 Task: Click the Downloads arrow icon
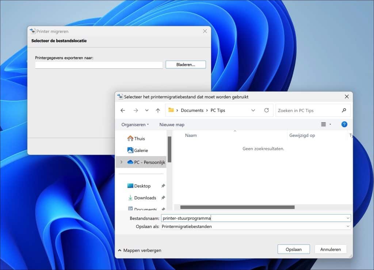[x=130, y=198]
